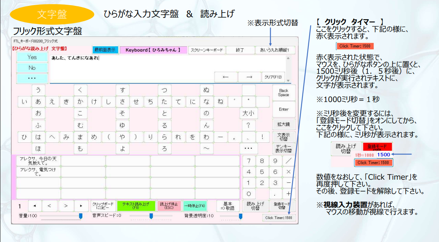Toggle 読み上げ切替 button
Viewport: 439px width, 242px height.
coord(255,206)
